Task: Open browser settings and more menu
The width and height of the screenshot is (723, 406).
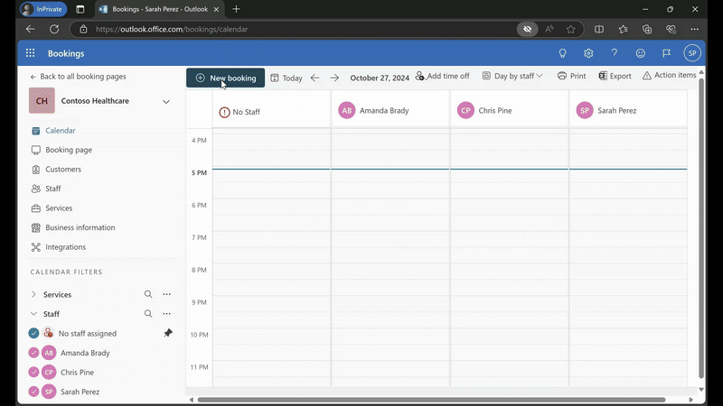Action: pos(694,29)
